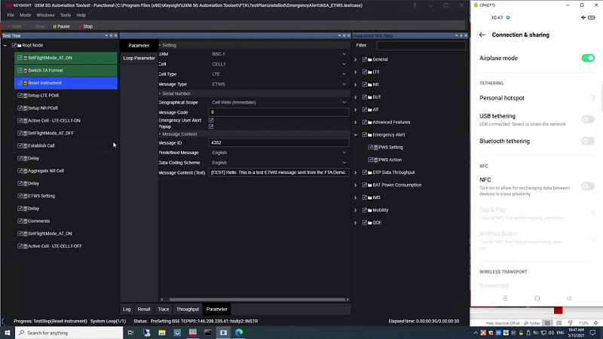Switch to the Trace tab
Screen dimensions: 603x339
tap(164, 309)
